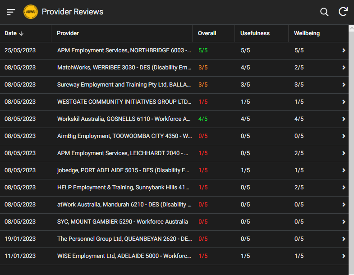Expand the Sureway Employment row chevron
Viewport: 354px width, 275px height.
(344, 85)
